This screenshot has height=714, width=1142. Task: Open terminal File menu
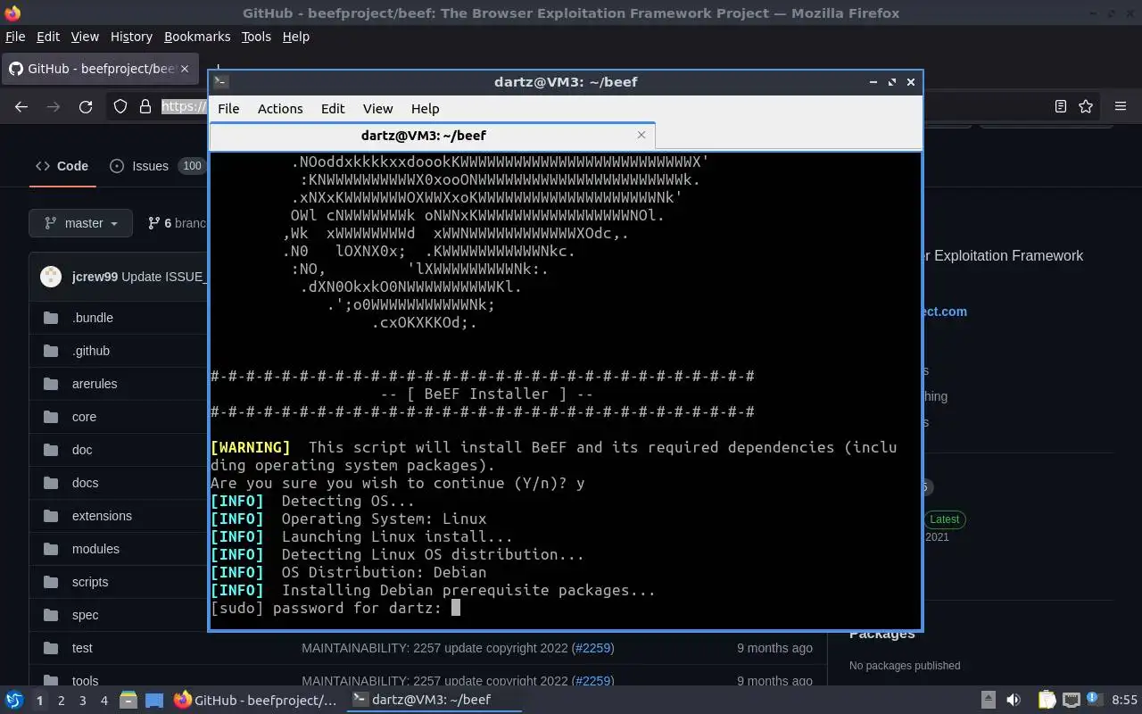click(x=228, y=108)
